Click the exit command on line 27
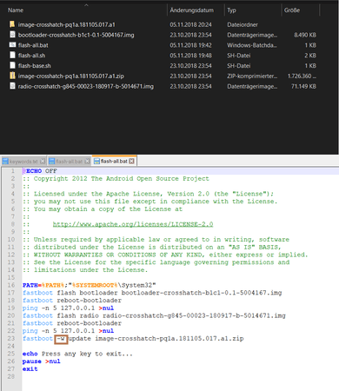This screenshot has width=339, height=391. tap(30, 368)
